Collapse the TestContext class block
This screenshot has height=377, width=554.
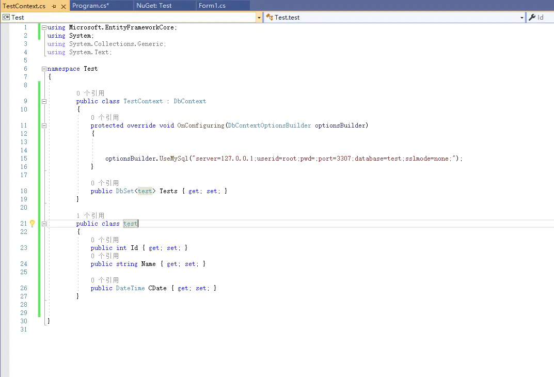[44, 101]
